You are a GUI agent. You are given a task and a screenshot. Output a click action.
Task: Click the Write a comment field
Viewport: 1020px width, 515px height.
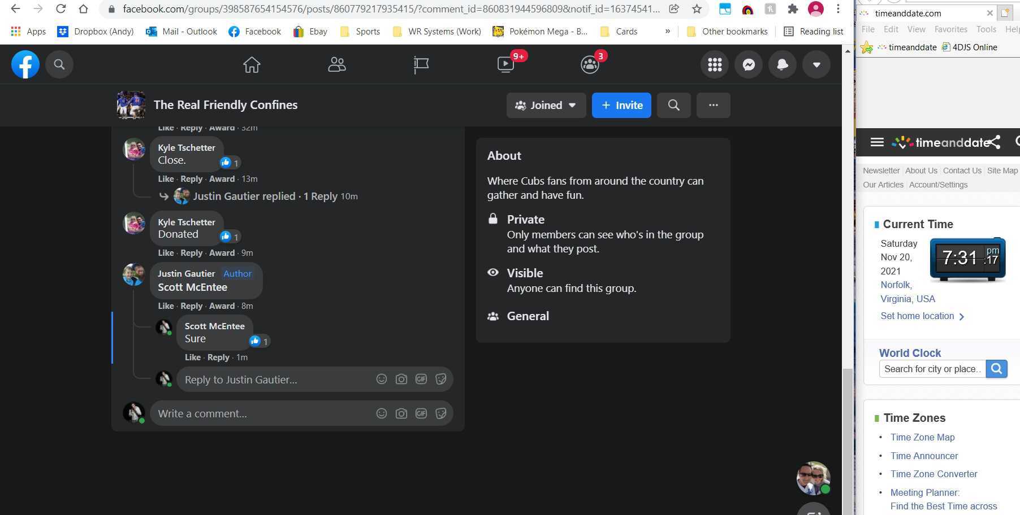click(260, 414)
